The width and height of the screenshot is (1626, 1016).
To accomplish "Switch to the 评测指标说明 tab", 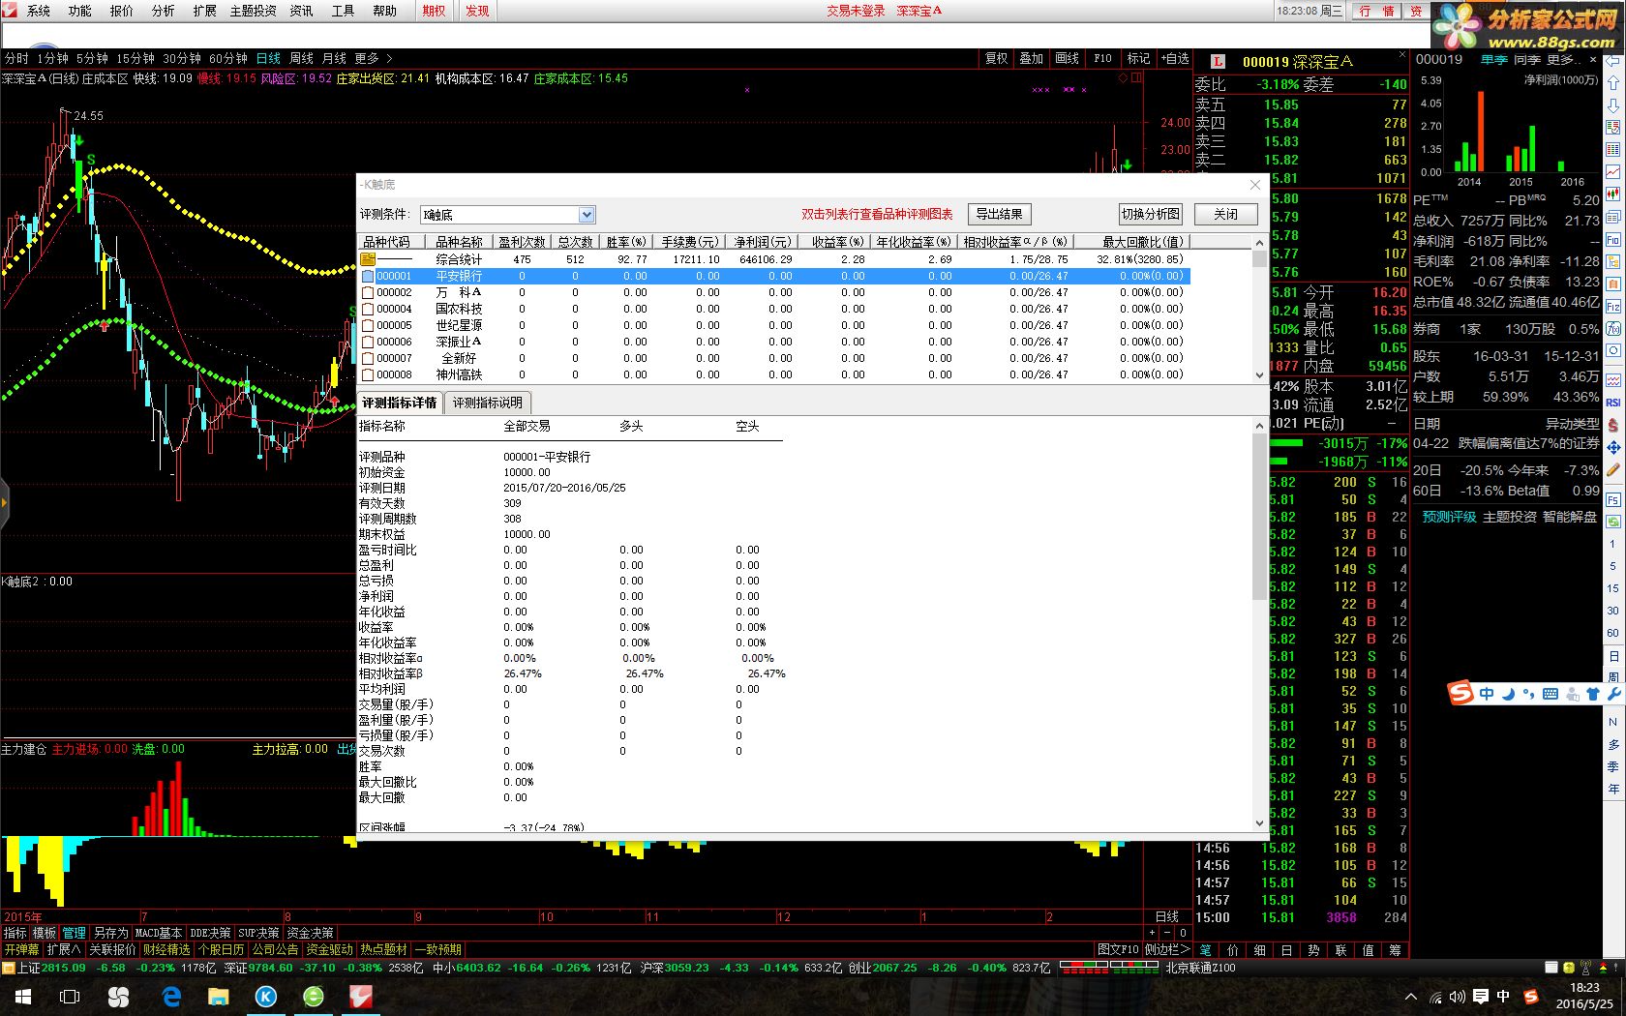I will pos(488,403).
